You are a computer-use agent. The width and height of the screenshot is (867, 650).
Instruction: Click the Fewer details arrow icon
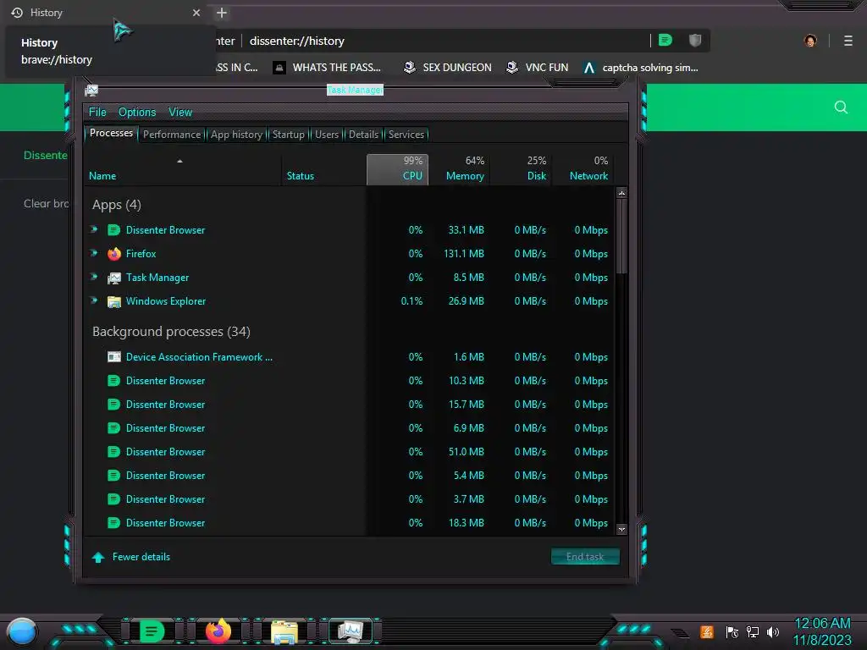pyautogui.click(x=98, y=557)
